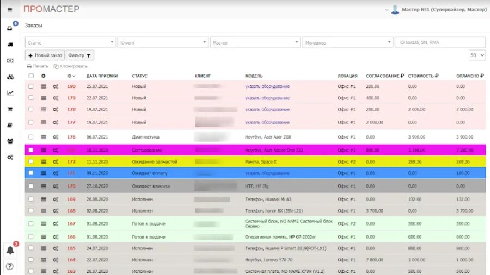Open the Статус filter dropdown
This screenshot has width=490, height=275.
[70, 42]
